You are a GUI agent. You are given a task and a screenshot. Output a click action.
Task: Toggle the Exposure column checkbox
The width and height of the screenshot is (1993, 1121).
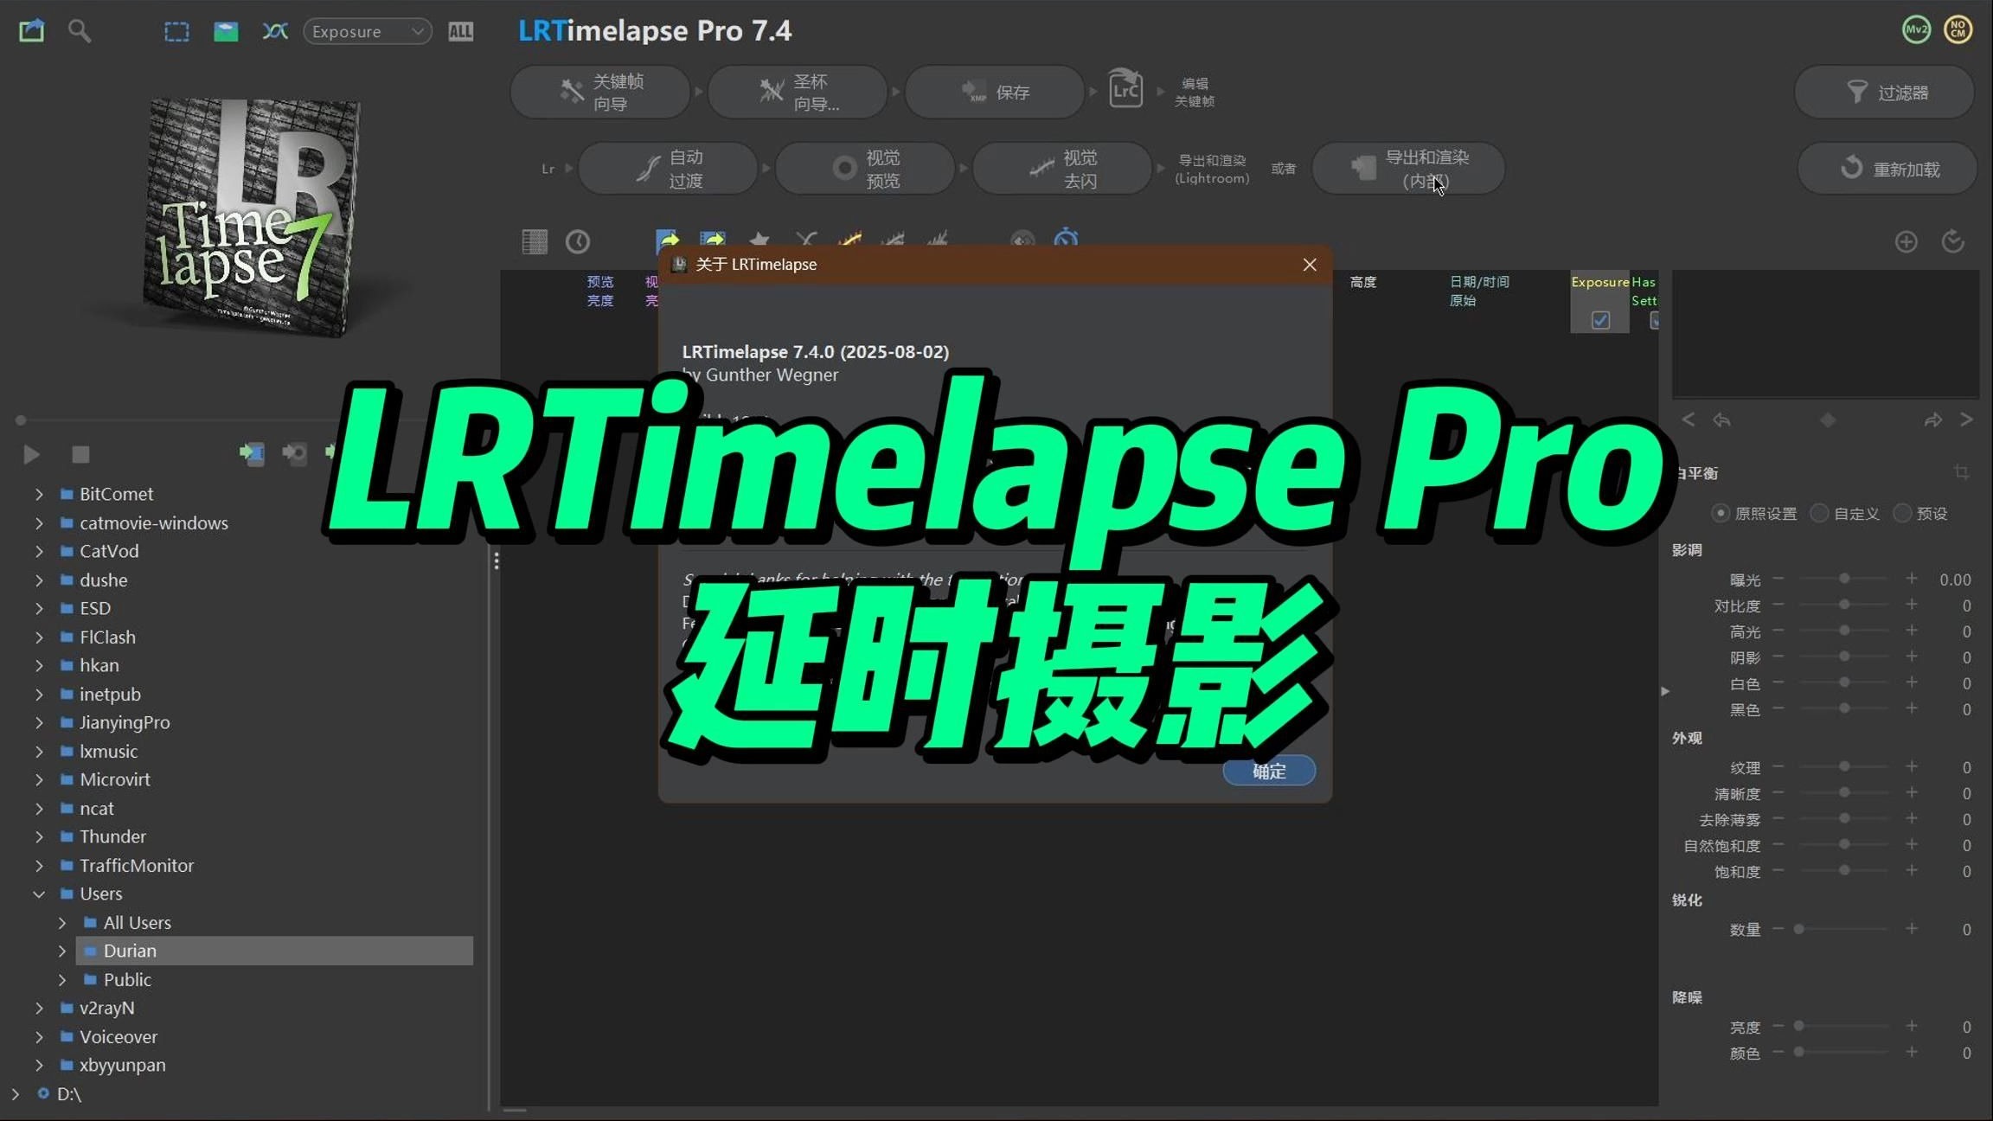[x=1601, y=320]
